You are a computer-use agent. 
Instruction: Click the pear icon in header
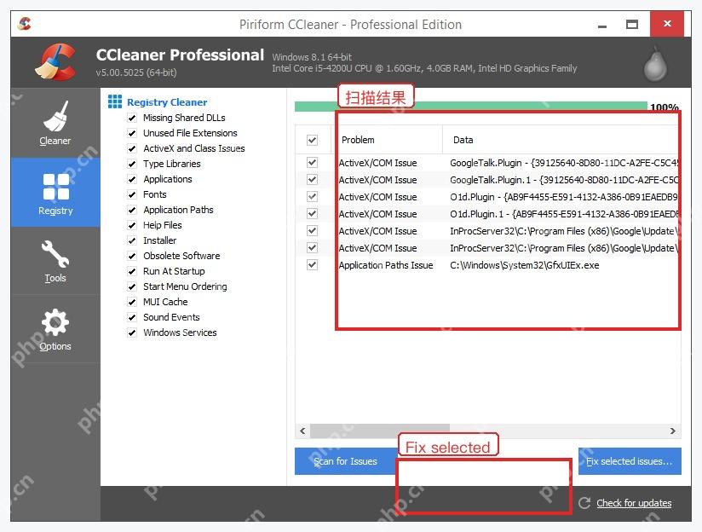(x=655, y=64)
